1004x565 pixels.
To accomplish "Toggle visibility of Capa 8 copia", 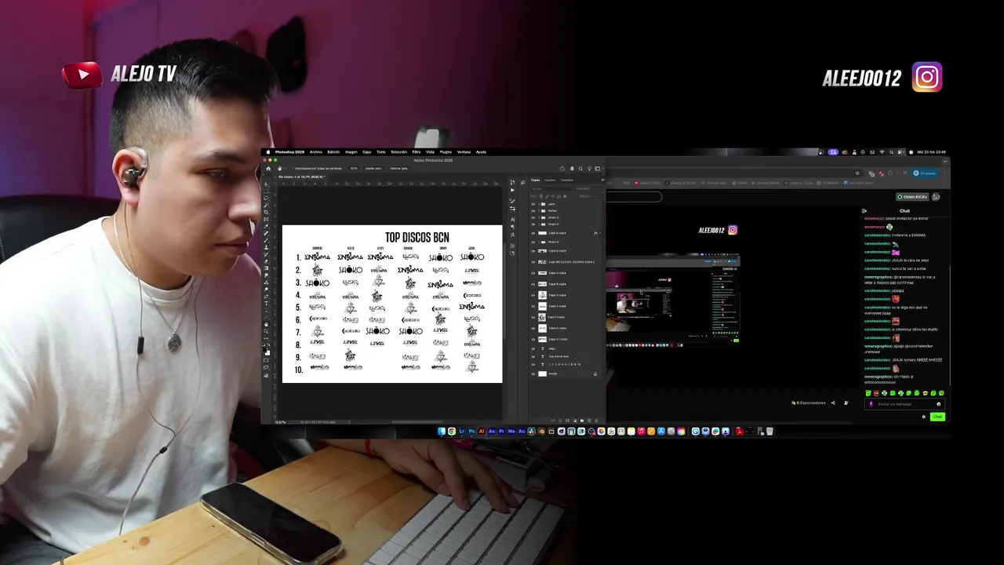I will click(533, 233).
